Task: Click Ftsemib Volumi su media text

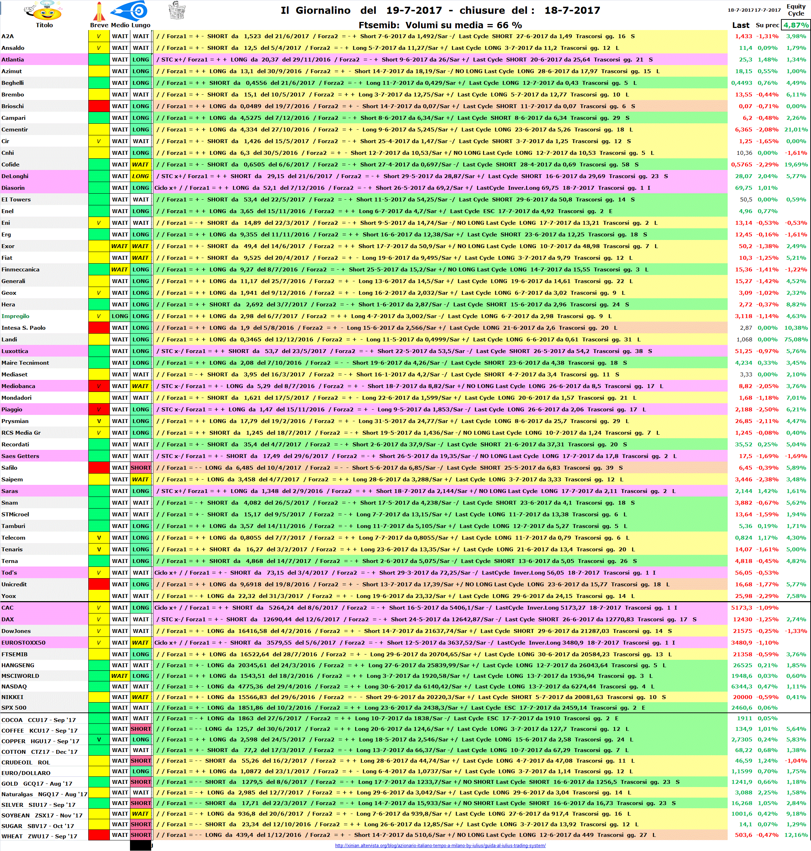Action: (440, 25)
